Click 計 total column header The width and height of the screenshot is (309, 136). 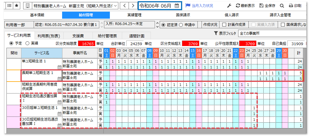click(299, 53)
